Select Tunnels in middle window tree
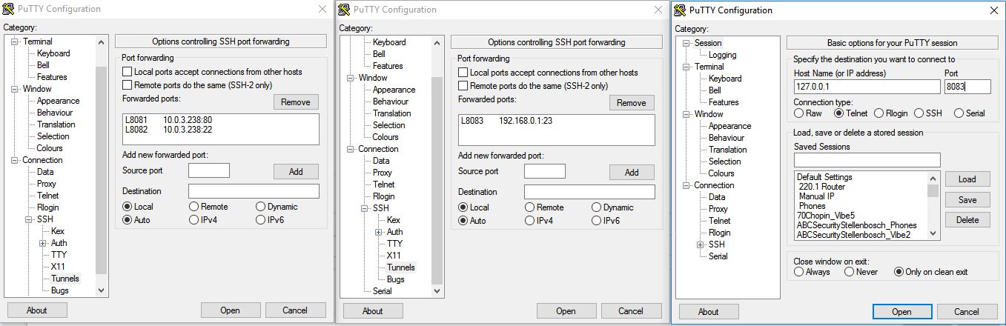 coord(401,267)
